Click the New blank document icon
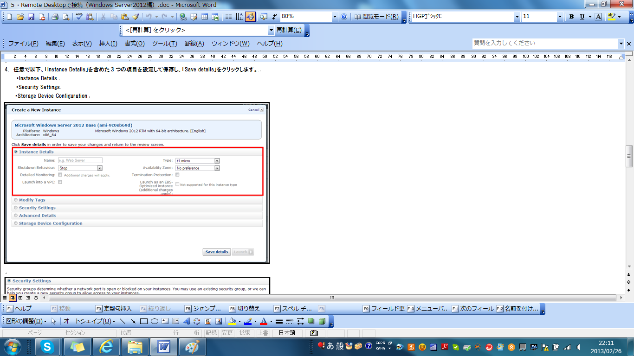The height and width of the screenshot is (356, 634). 10,17
